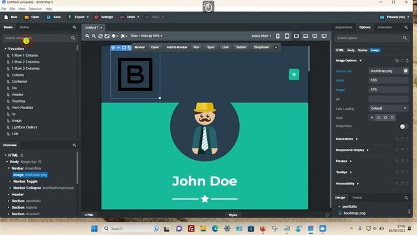Open the Settings dialog
This screenshot has width=417, height=235.
104,17
